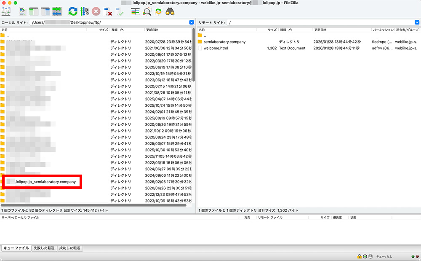Switch to the 成功した転送 tab
Viewport: 421px width, 261px height.
click(69, 248)
